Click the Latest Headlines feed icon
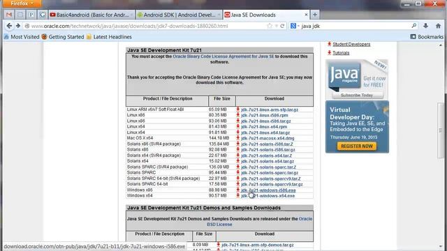The height and width of the screenshot is (251, 447). [x=89, y=37]
